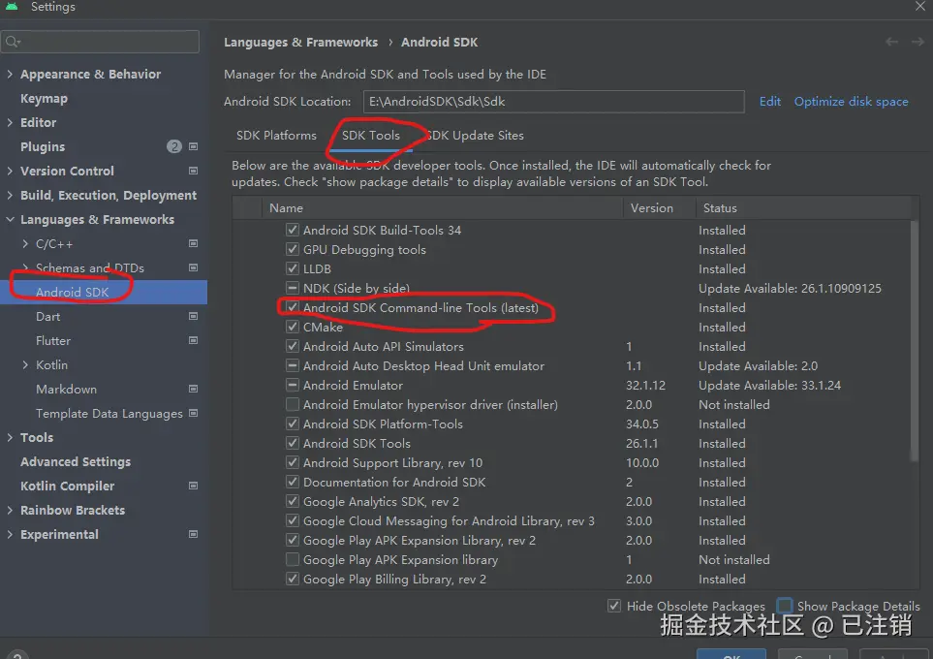Click Android SDK Location path field

(553, 101)
